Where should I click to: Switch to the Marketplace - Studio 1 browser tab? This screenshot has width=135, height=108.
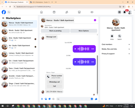pyautogui.click(x=41, y=2)
